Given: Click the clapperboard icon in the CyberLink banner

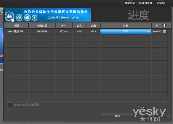Looking at the screenshot, I should pyautogui.click(x=9, y=16).
